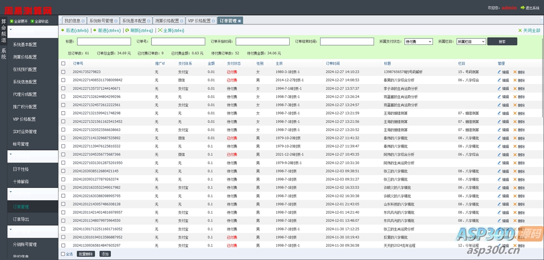Screen dimensions: 544x260
Task: Check the 全选 select-all checkbox at bottom
Action: [63, 254]
